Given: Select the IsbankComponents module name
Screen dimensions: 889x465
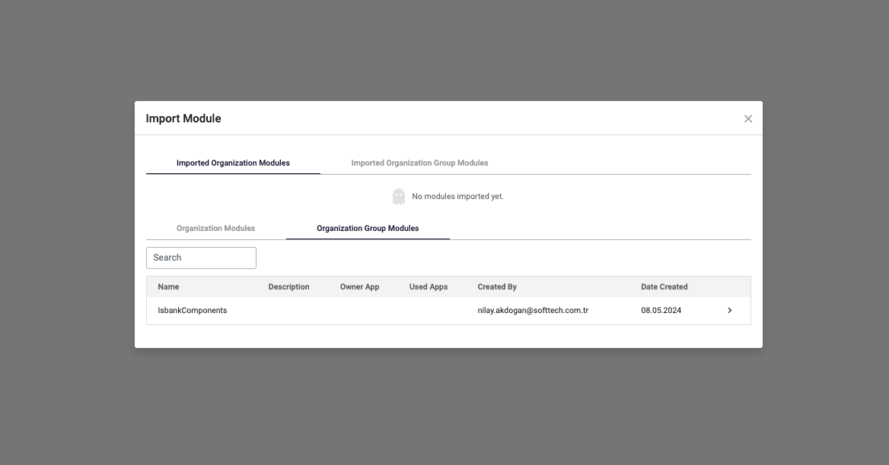Looking at the screenshot, I should 193,311.
